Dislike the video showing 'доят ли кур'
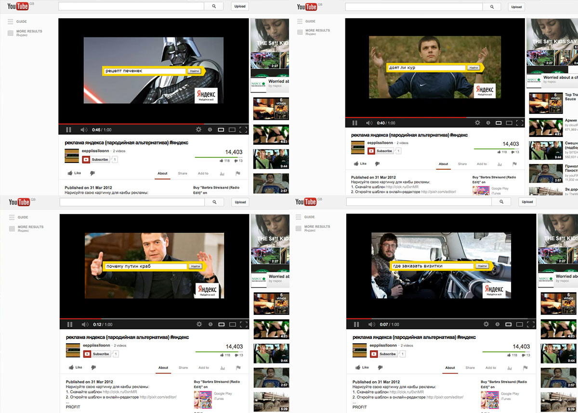Image resolution: width=578 pixels, height=413 pixels. 379,163
